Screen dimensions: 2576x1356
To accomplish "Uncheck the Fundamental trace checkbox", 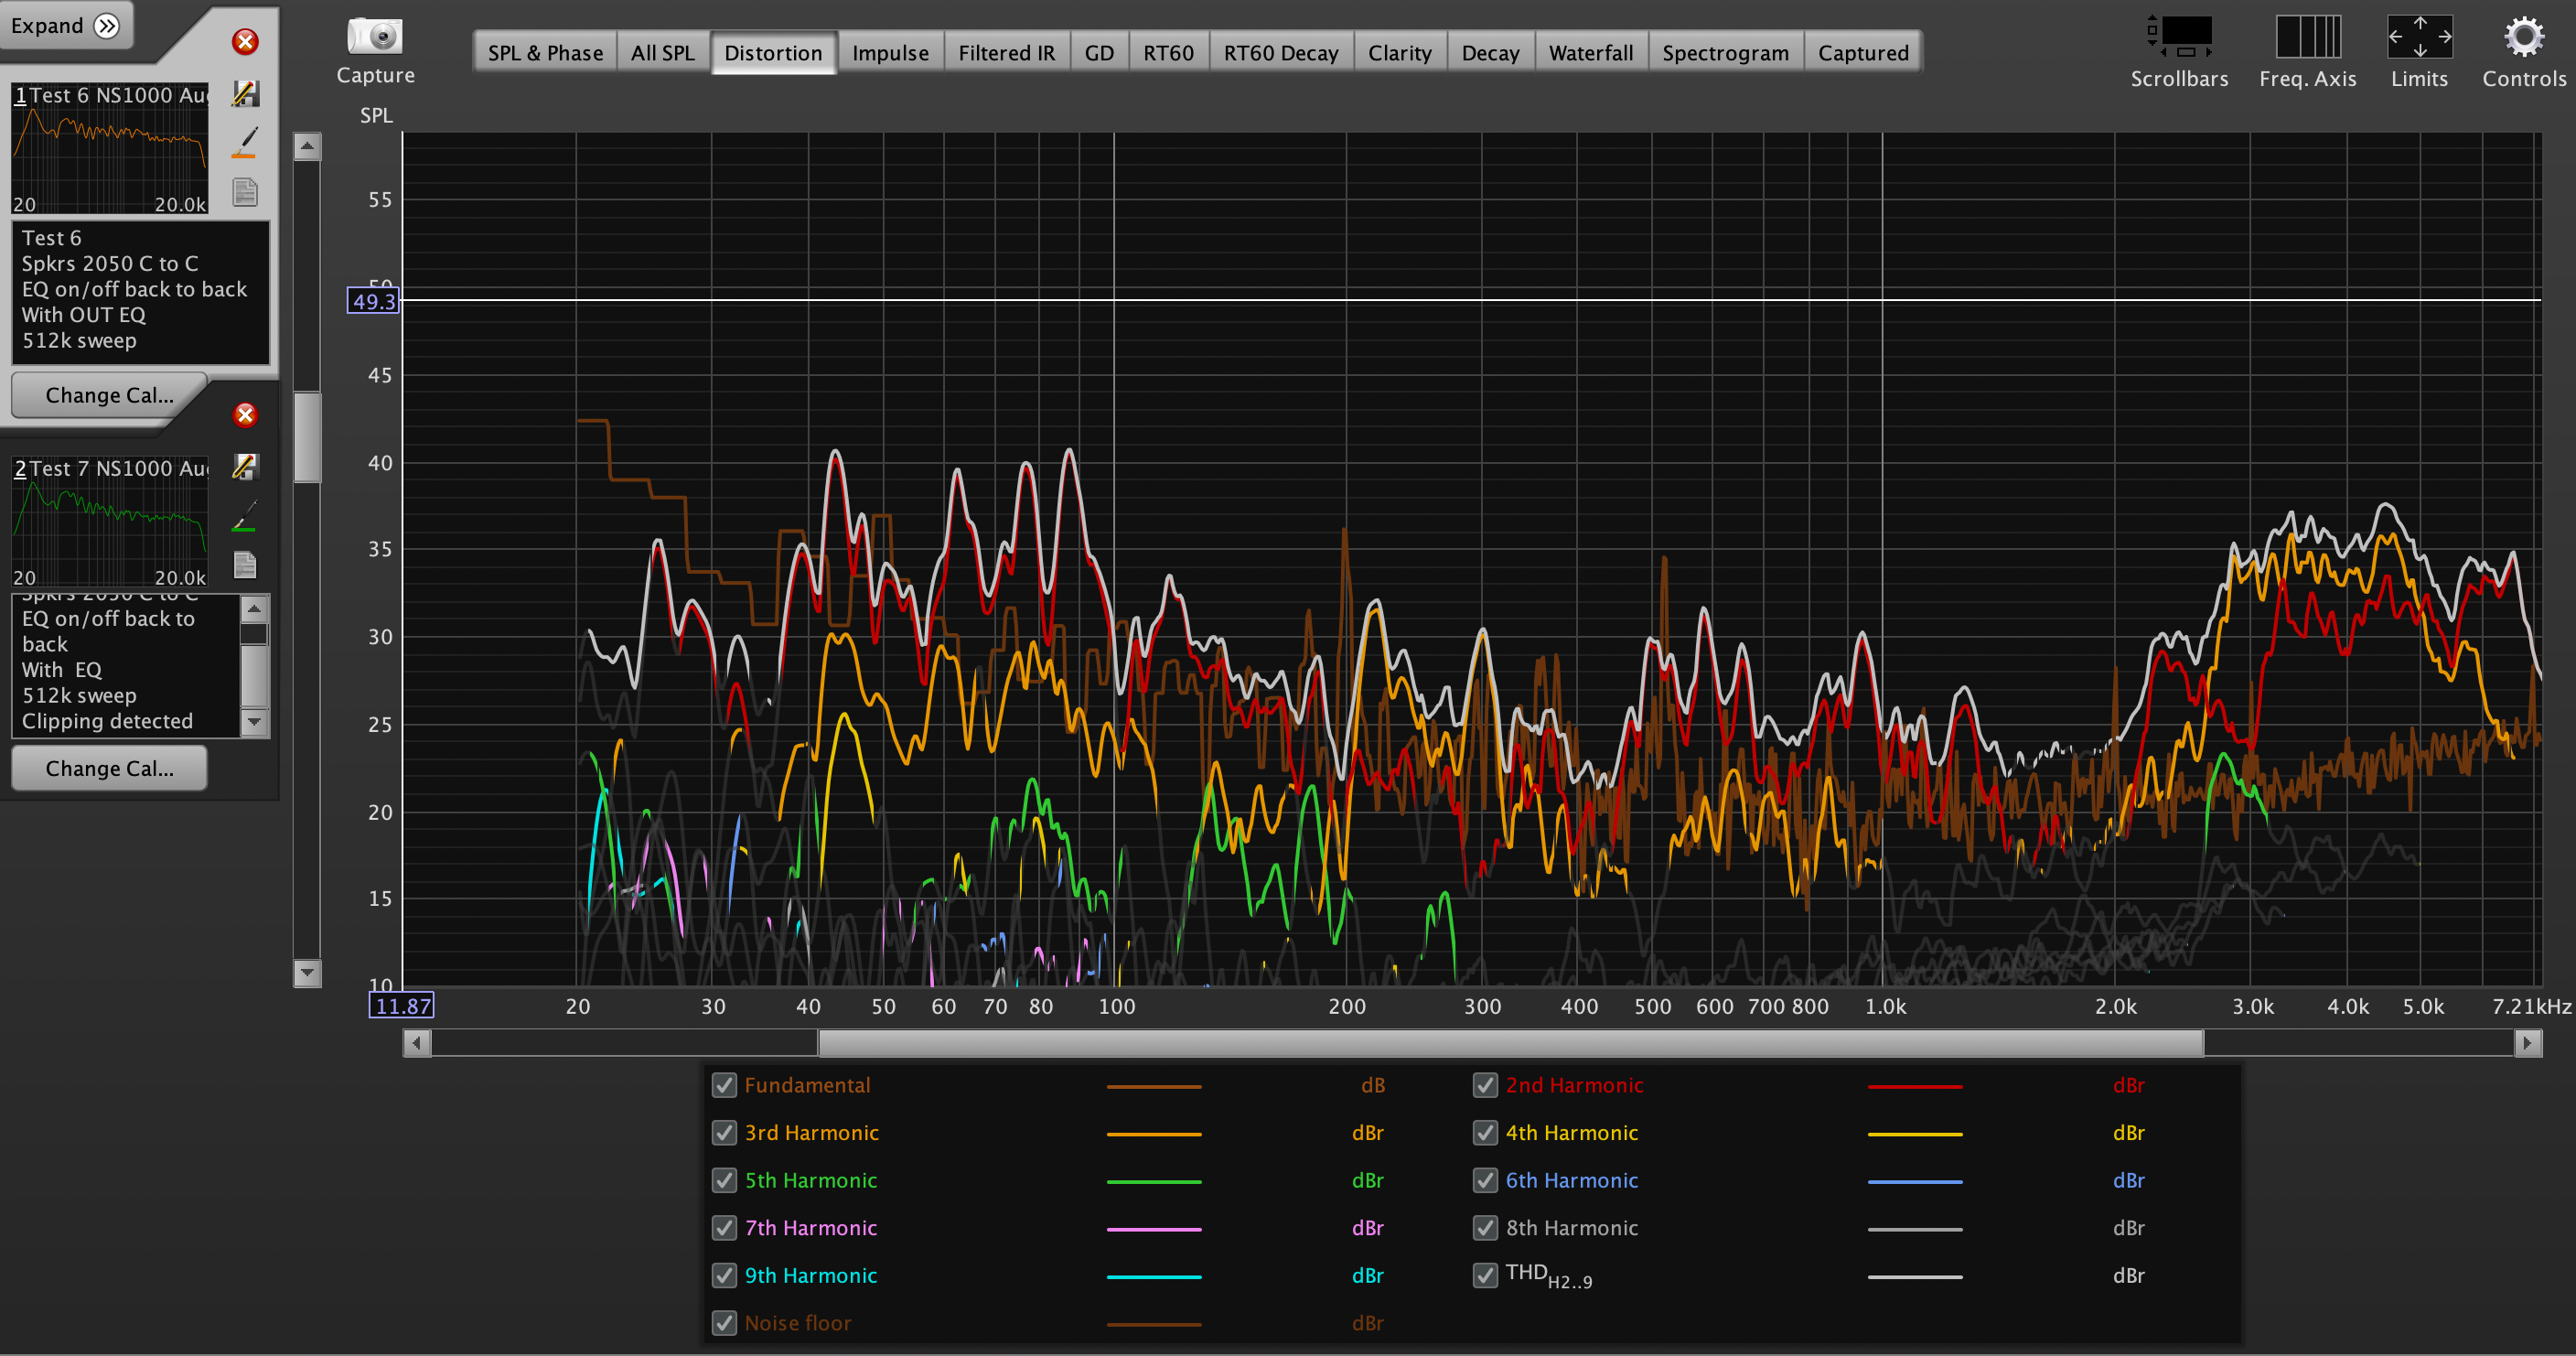I will (x=724, y=1085).
